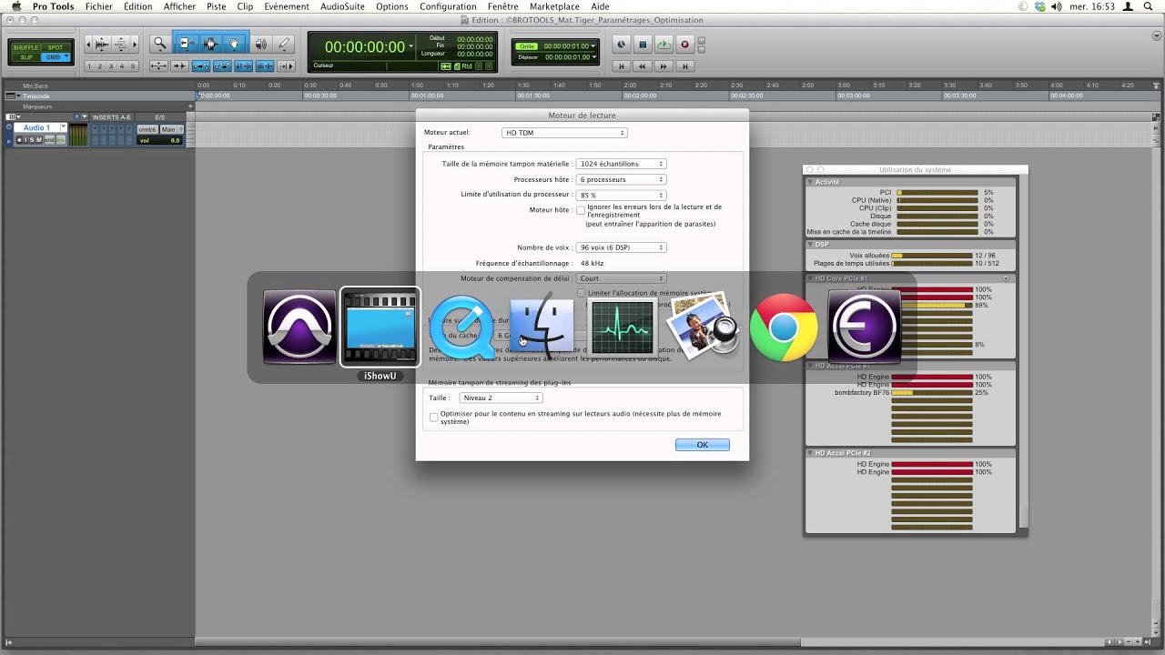The image size is (1165, 655).
Task: Collapse the DSP section in system usage
Action: point(810,244)
